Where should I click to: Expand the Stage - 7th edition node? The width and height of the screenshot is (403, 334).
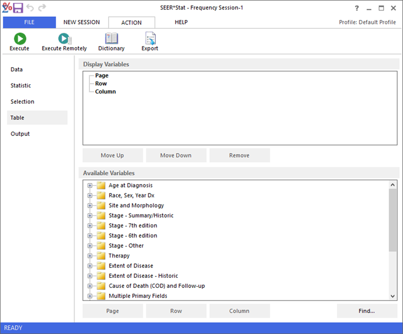90,225
